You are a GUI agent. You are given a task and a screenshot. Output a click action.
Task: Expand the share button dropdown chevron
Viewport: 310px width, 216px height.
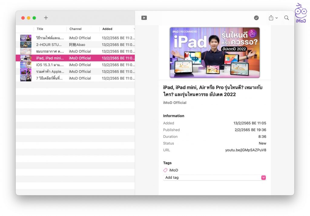pos(277,18)
